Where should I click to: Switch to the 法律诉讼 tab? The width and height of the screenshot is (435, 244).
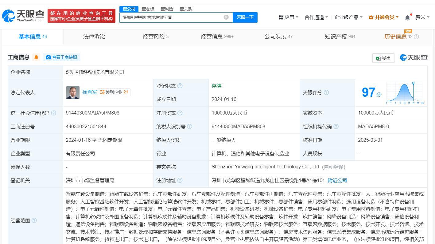click(x=94, y=37)
